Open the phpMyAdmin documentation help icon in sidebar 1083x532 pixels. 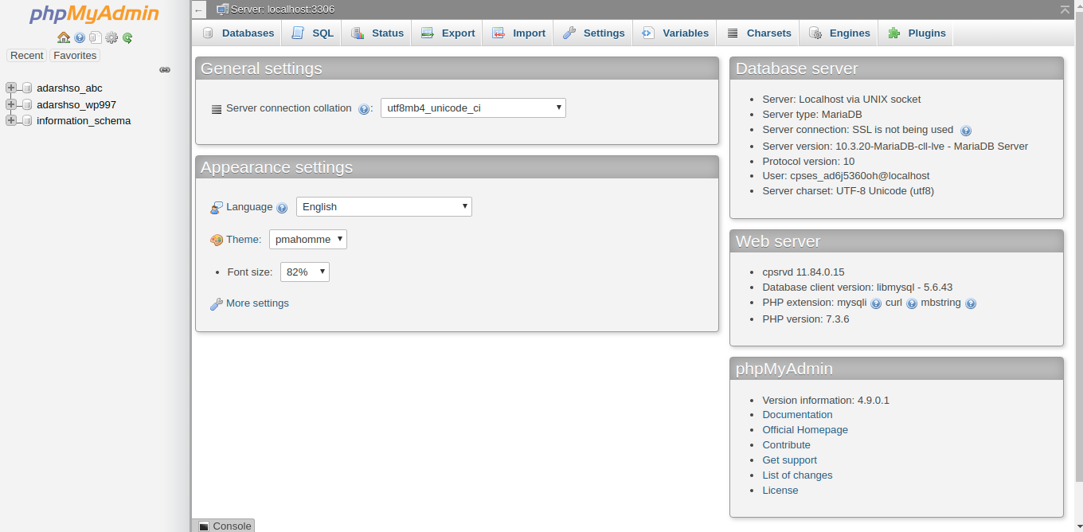tap(80, 37)
